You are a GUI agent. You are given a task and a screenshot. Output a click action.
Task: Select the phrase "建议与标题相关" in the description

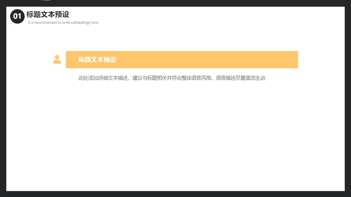pyautogui.click(x=151, y=78)
